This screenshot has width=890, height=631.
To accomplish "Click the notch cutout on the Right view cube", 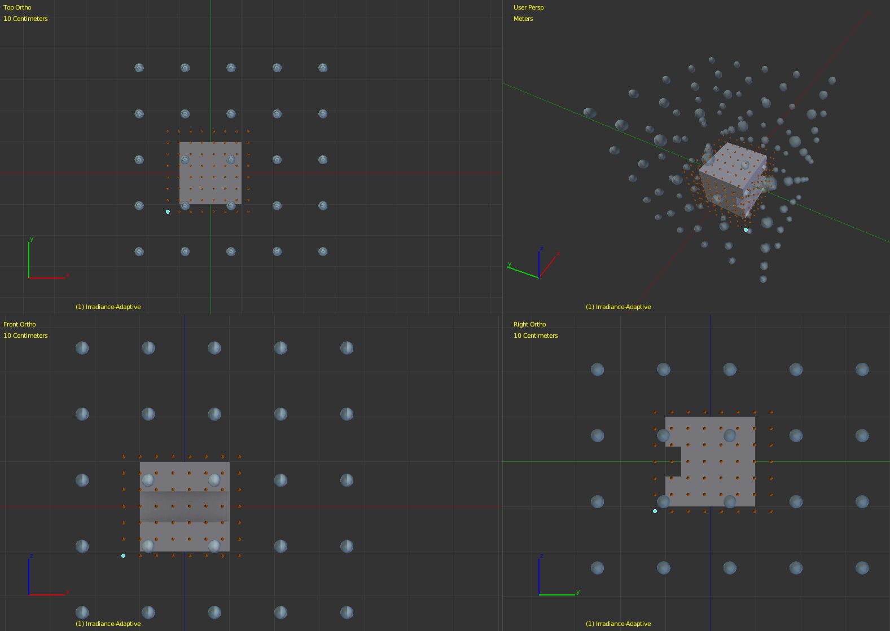I will [673, 461].
